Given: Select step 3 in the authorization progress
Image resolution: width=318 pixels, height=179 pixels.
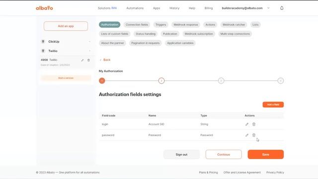Looking at the screenshot, I should pos(221,81).
